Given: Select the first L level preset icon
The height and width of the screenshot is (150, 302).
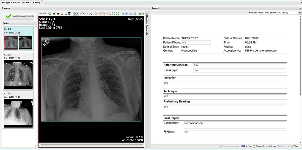Looking at the screenshot, I should coord(62,14).
